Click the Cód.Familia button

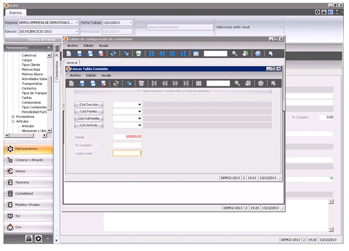[89, 111]
